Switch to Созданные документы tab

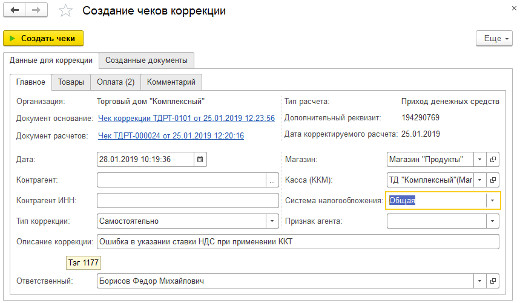146,60
